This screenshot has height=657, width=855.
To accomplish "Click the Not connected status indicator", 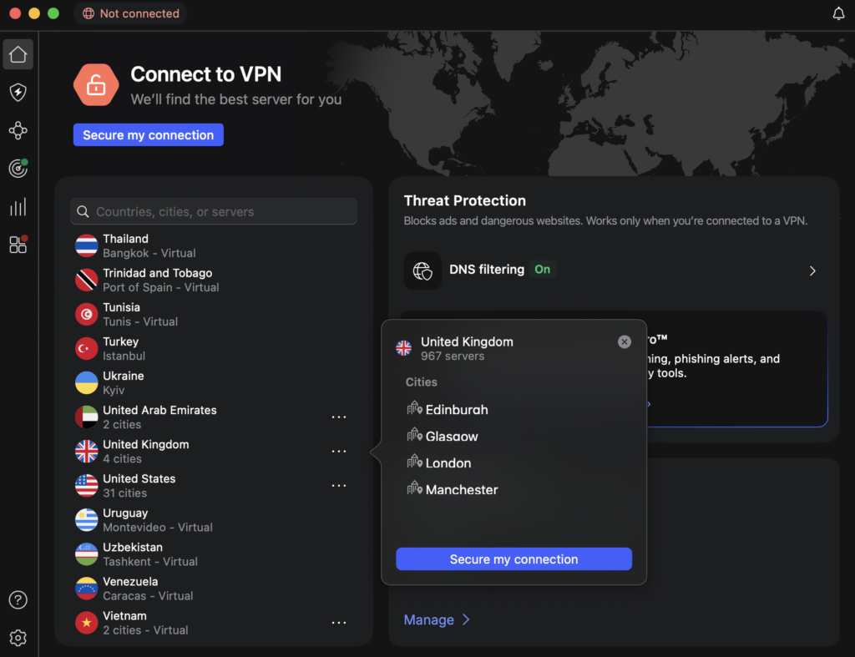I will [131, 13].
